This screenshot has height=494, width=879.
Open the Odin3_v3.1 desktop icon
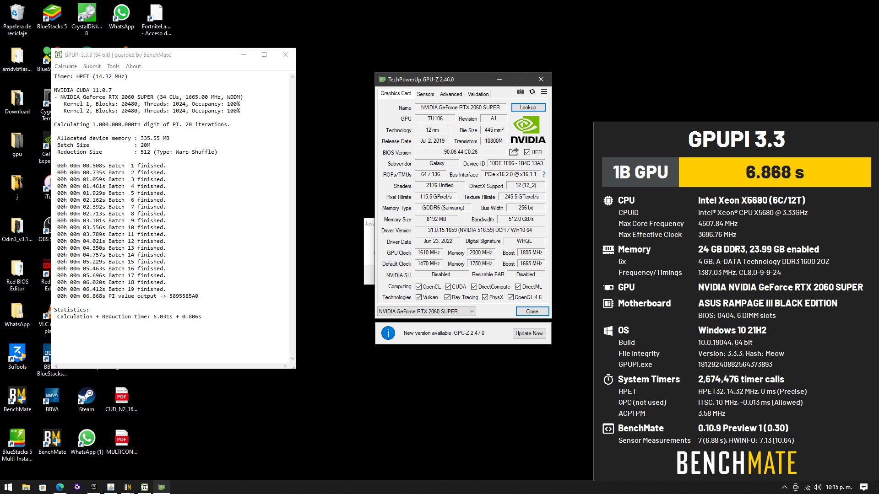tap(17, 230)
